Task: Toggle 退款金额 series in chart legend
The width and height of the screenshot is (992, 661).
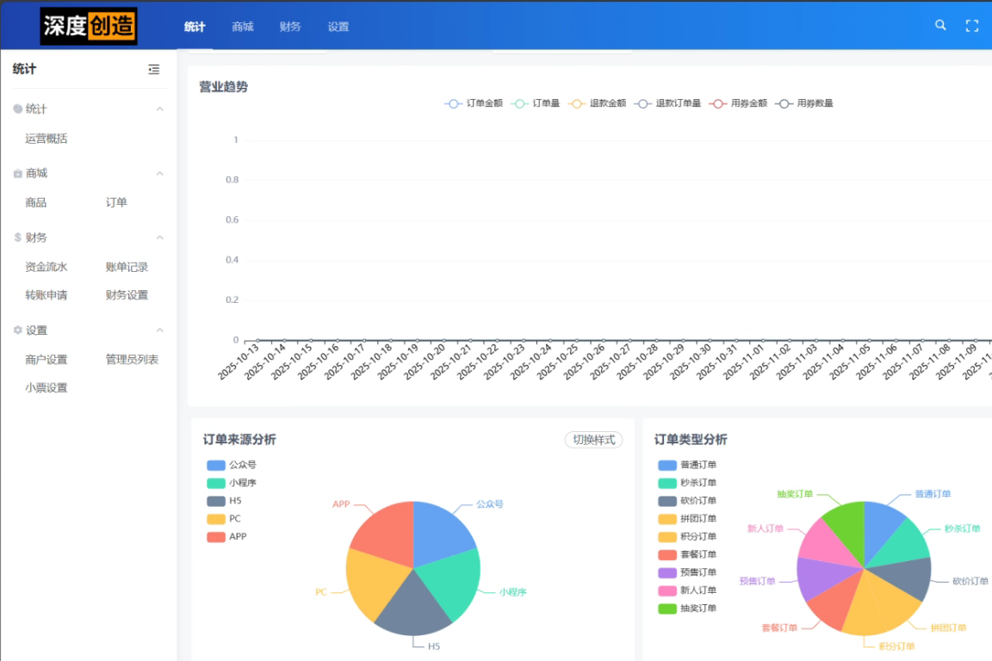Action: point(576,103)
